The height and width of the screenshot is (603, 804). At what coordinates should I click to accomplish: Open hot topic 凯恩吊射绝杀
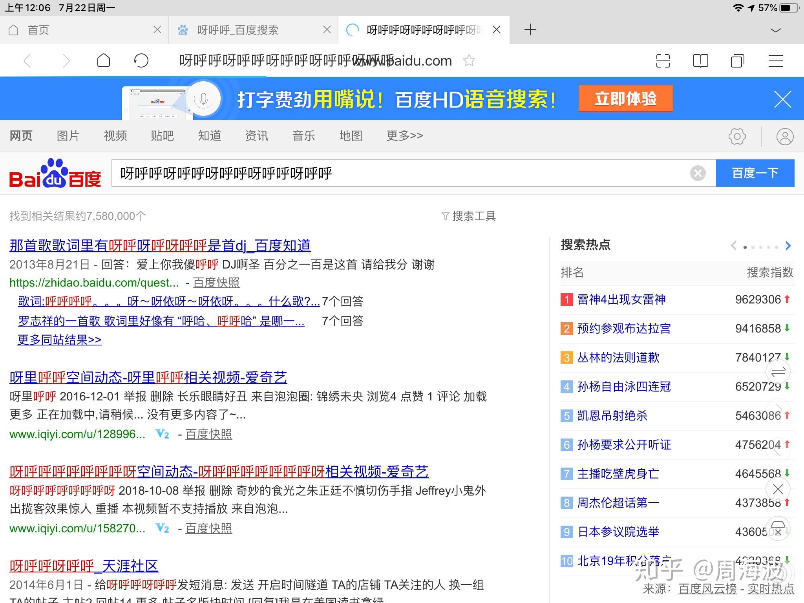612,416
